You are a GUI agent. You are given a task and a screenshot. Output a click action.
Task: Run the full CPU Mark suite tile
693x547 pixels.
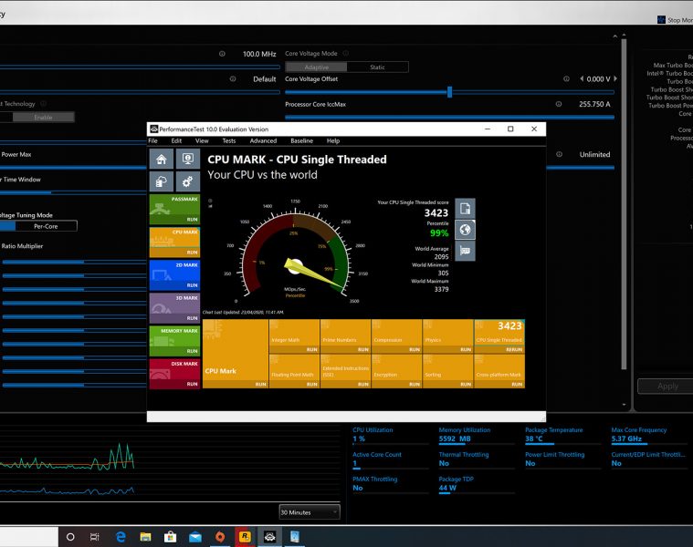tap(236, 354)
